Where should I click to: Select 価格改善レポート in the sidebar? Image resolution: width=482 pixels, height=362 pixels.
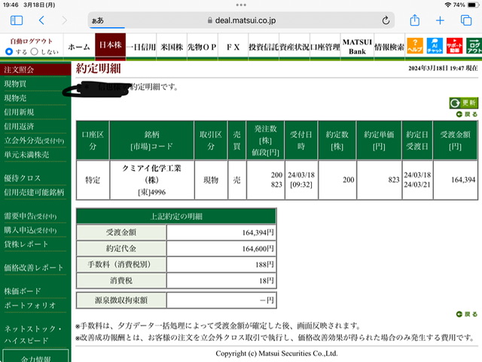tap(33, 268)
